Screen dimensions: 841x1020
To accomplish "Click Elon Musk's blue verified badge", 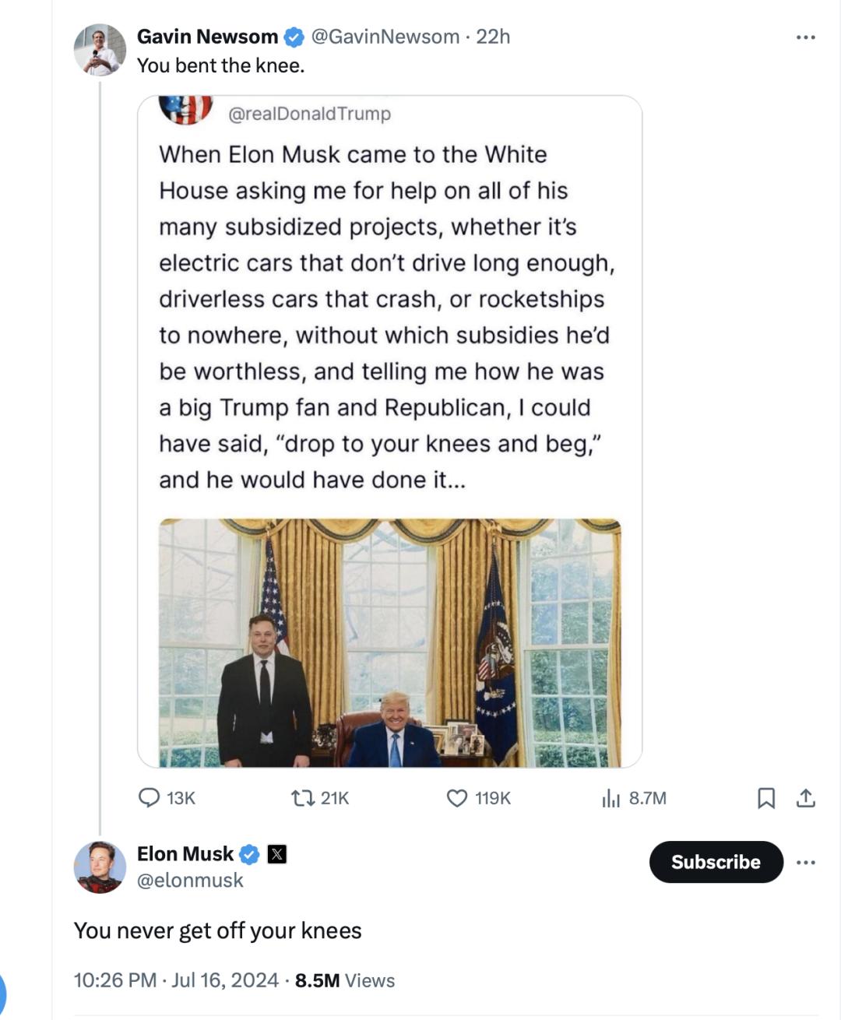I will [248, 854].
